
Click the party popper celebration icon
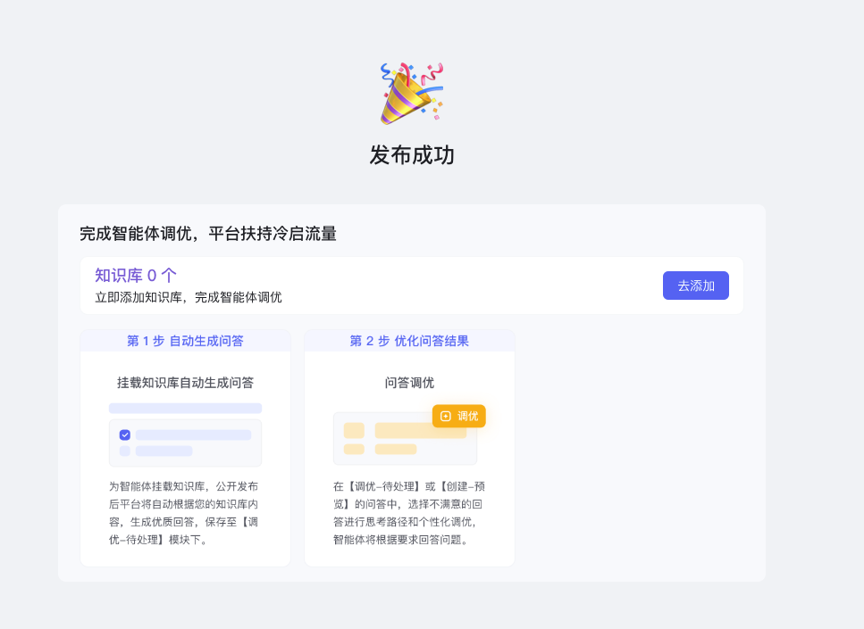[411, 93]
